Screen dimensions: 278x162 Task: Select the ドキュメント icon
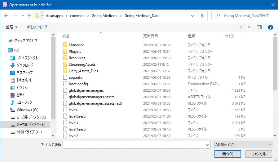click(x=13, y=80)
